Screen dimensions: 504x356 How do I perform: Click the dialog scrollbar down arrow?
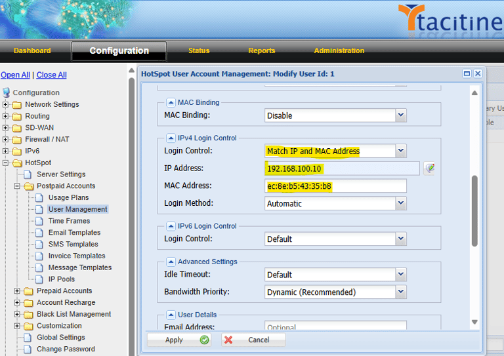tap(474, 322)
